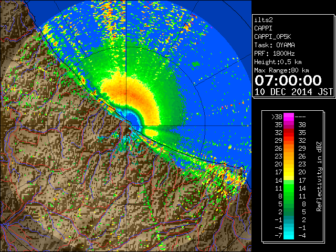Click the "Reflectivity in dBZ" legend title
This screenshot has width=336, height=252.
(319, 176)
